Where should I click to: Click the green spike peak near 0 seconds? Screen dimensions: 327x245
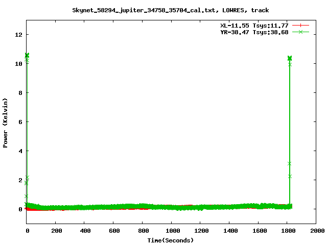pos(27,55)
